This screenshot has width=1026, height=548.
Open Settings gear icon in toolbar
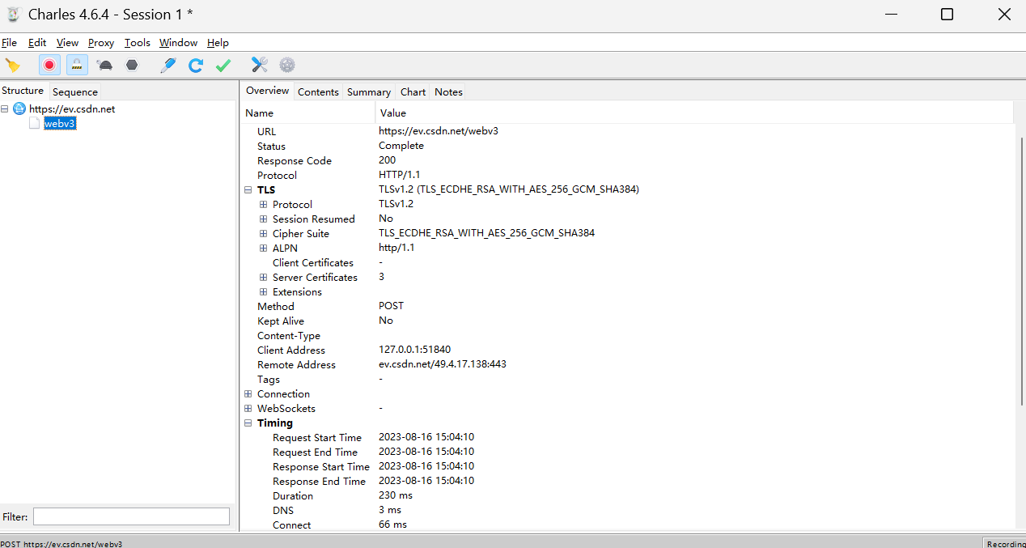click(287, 66)
